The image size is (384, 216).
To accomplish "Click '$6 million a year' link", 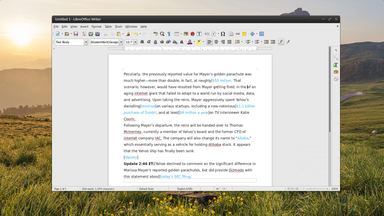I will [194, 113].
